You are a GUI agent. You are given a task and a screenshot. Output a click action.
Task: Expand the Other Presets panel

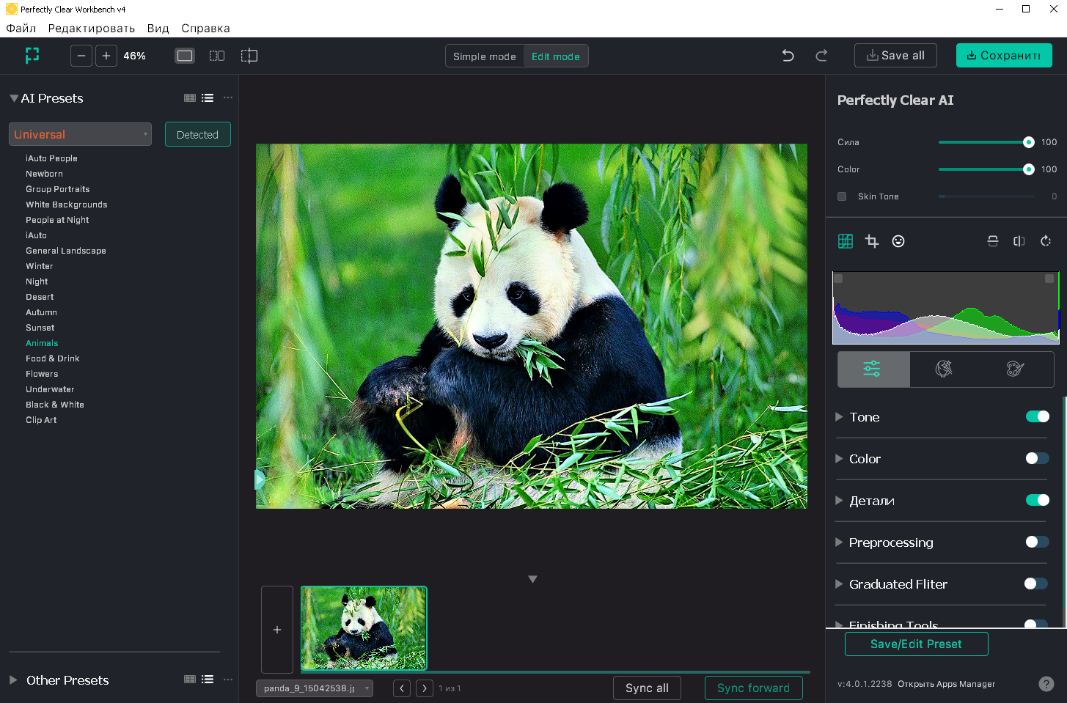tap(13, 680)
